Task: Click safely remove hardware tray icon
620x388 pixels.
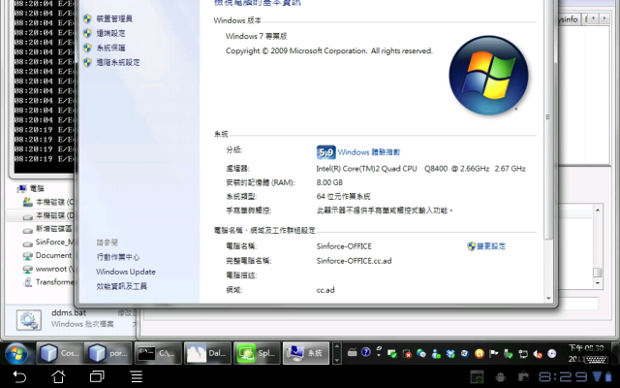Action: (x=508, y=353)
